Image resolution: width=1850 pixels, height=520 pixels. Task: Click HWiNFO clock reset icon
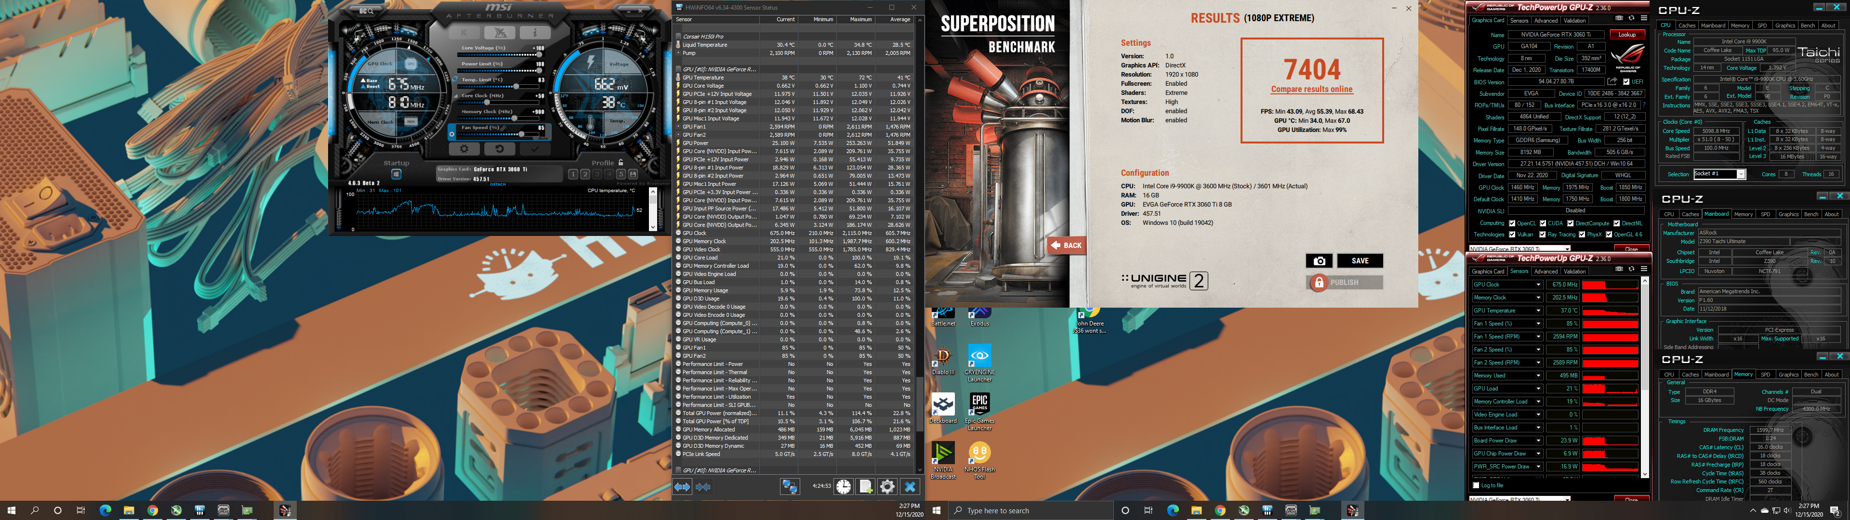coord(843,487)
